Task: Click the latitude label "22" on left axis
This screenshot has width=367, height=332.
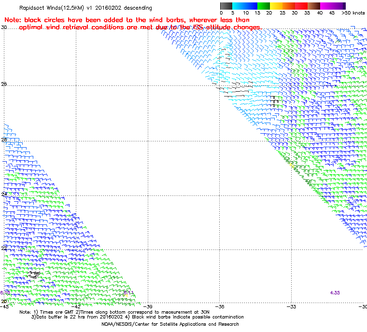Action: (x=4, y=248)
